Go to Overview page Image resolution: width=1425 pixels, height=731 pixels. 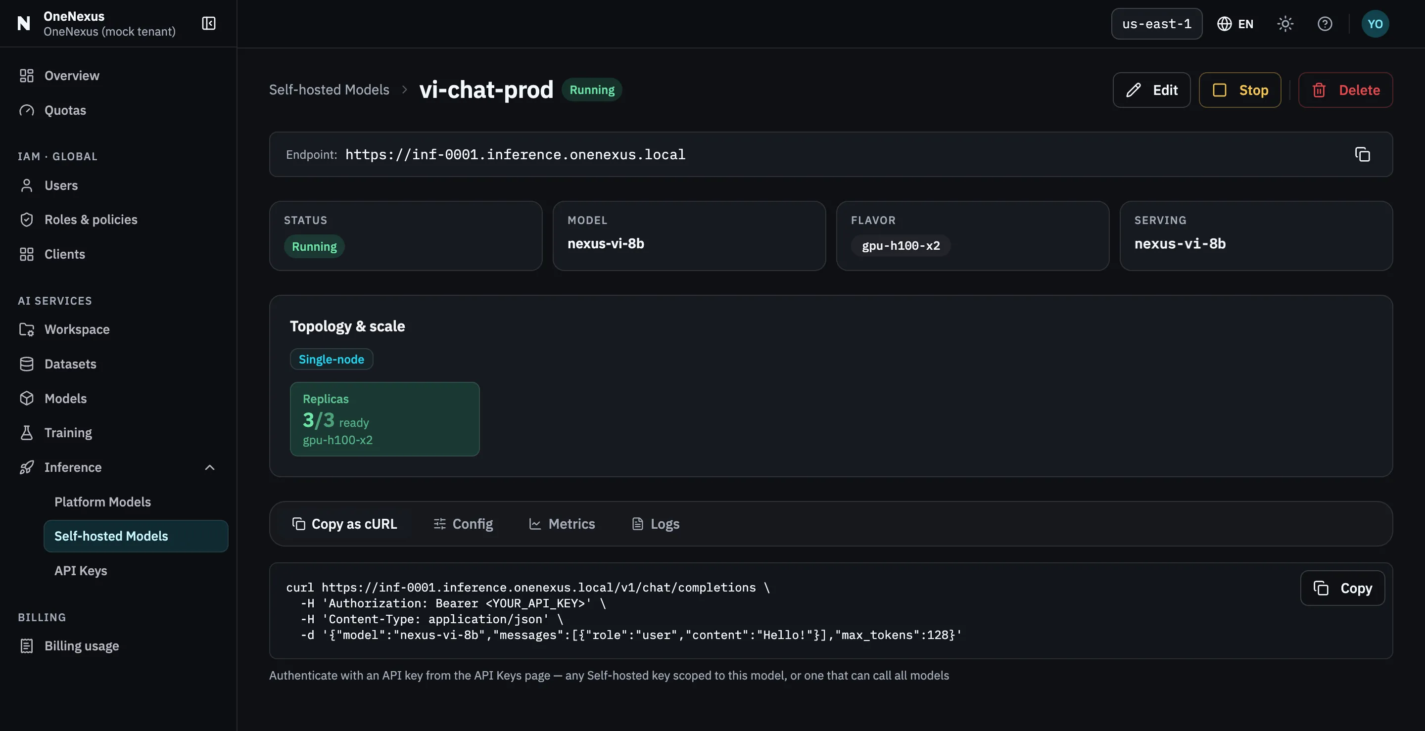[118, 76]
